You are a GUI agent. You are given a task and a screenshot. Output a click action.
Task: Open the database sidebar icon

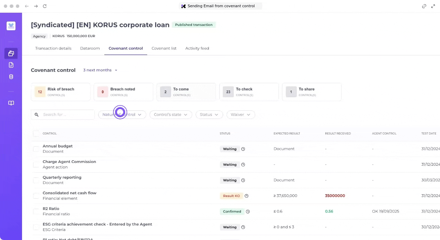pos(11,77)
